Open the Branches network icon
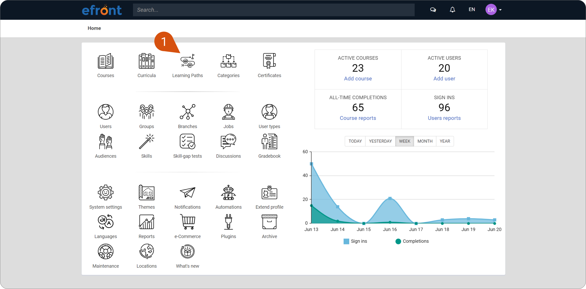This screenshot has width=586, height=289. click(187, 112)
